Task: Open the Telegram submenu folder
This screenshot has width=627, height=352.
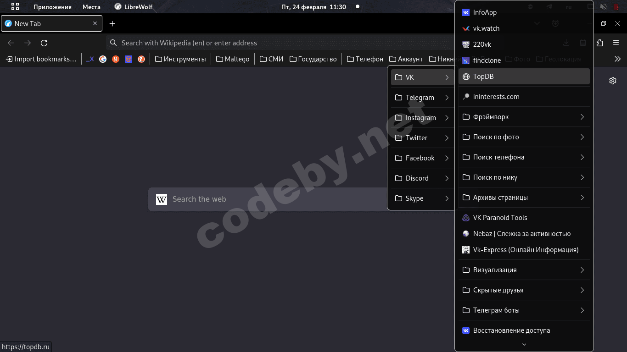Action: (422, 98)
